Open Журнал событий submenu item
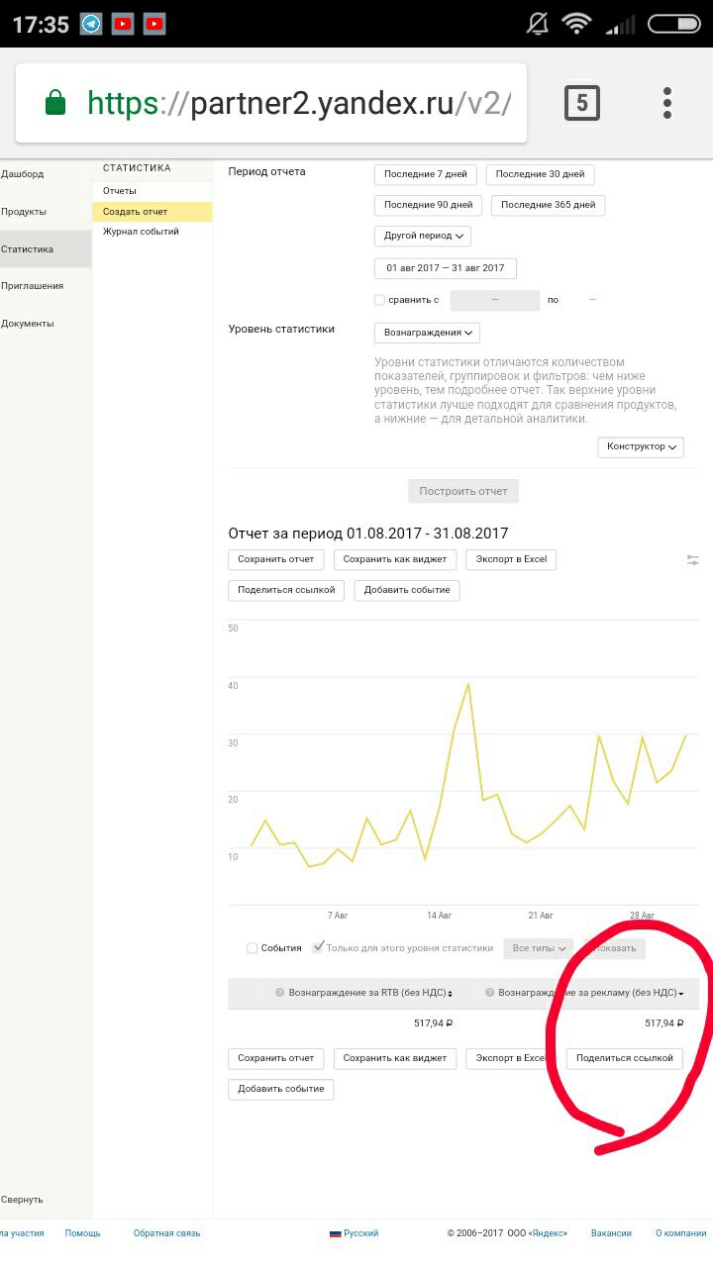The height and width of the screenshot is (1267, 713). pos(141,232)
